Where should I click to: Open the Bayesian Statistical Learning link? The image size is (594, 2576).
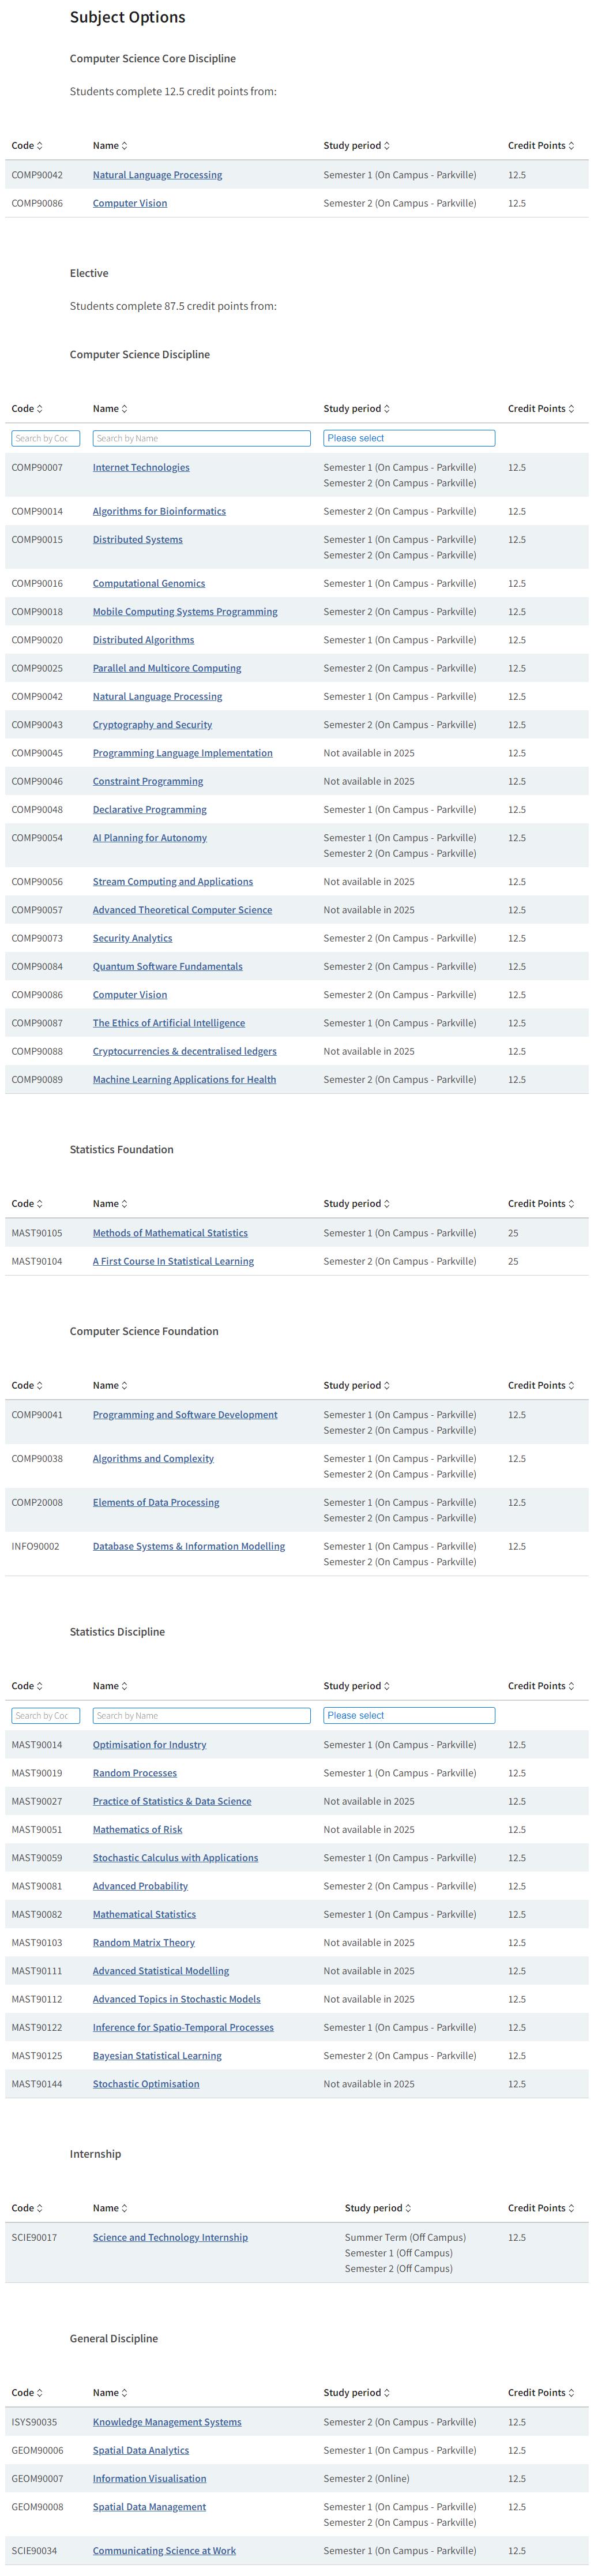tap(157, 2056)
